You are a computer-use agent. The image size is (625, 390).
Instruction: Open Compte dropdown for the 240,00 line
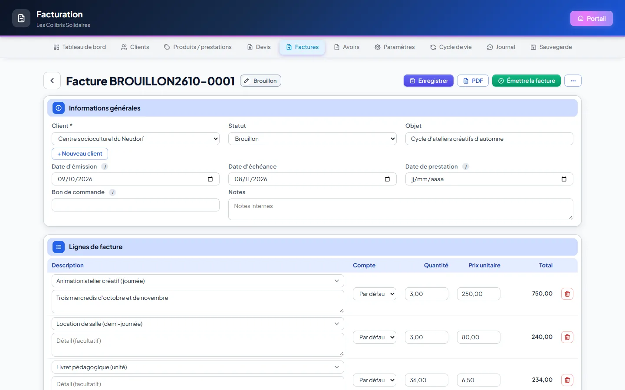375,337
